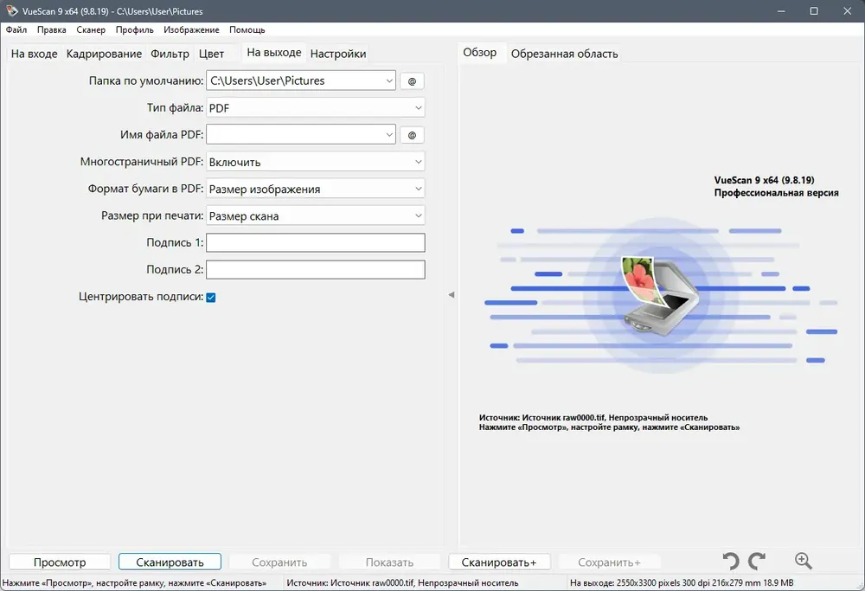Image resolution: width=865 pixels, height=591 pixels.
Task: Click into the Подпись 1 text field
Action: click(x=316, y=243)
